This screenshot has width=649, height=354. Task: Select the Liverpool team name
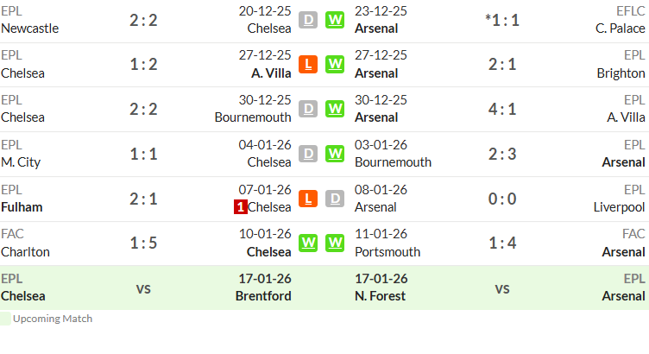tap(619, 207)
